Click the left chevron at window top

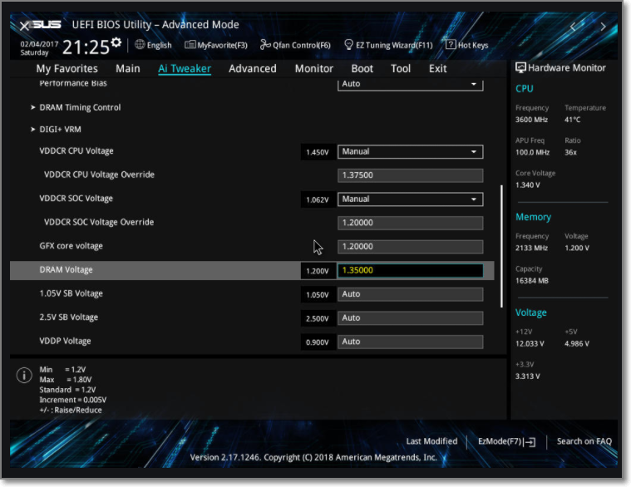pos(574,27)
